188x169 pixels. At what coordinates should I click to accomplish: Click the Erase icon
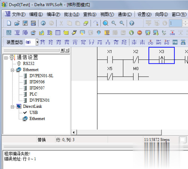click(86, 23)
